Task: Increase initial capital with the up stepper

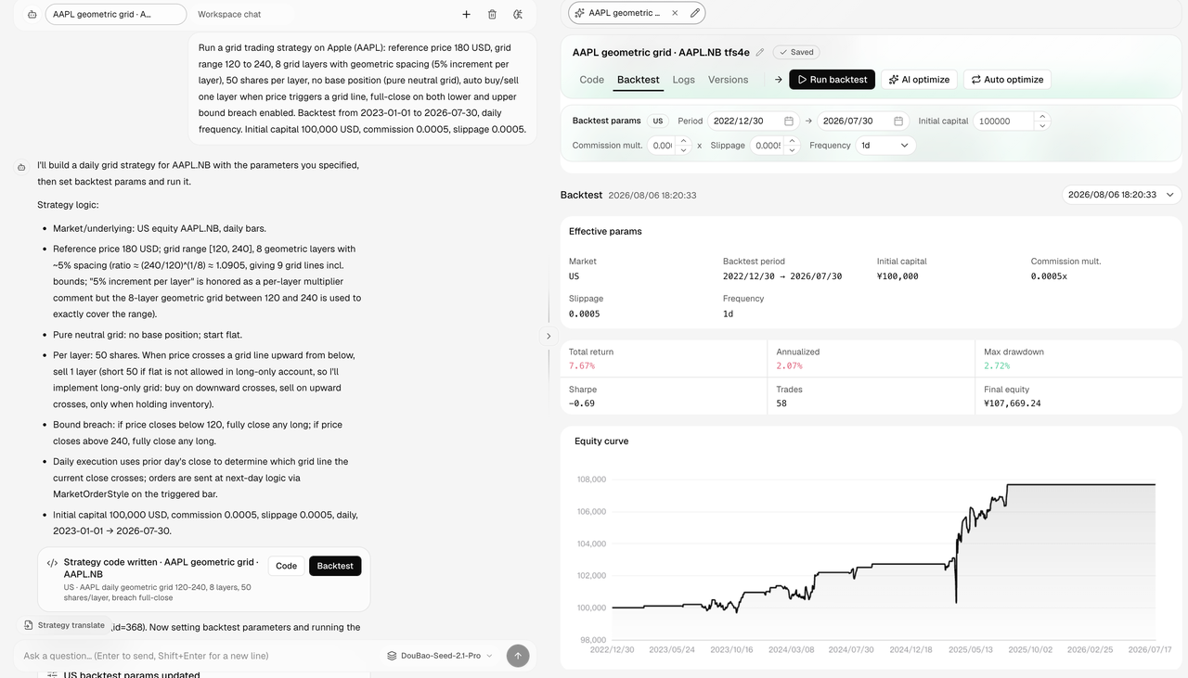Action: [x=1042, y=117]
